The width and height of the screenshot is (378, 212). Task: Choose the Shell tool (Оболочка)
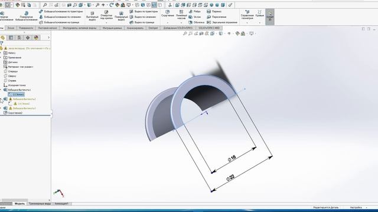click(196, 22)
